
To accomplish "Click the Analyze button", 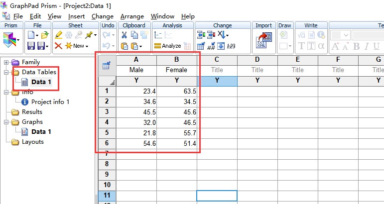I will tap(167, 46).
